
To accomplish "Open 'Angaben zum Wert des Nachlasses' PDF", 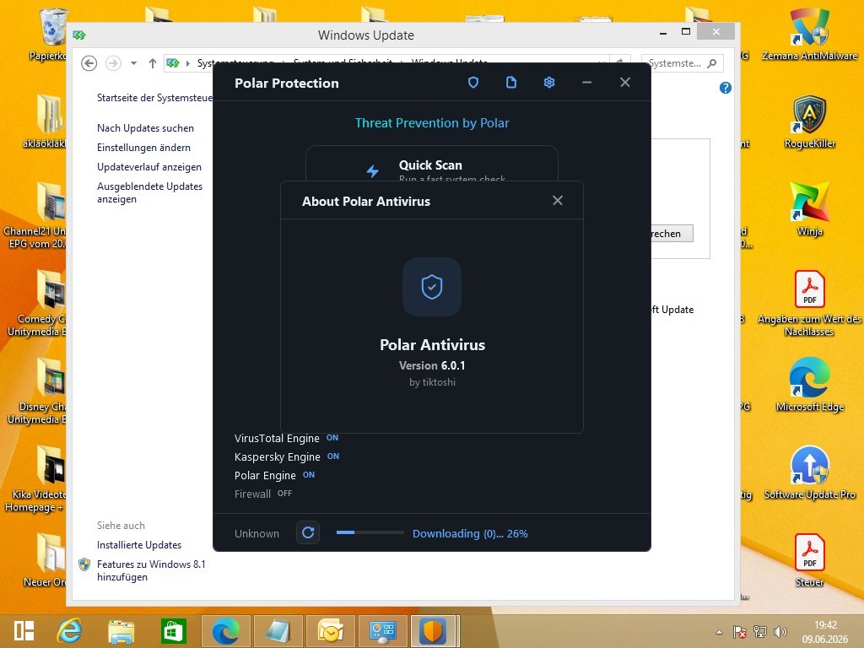I will click(x=809, y=303).
